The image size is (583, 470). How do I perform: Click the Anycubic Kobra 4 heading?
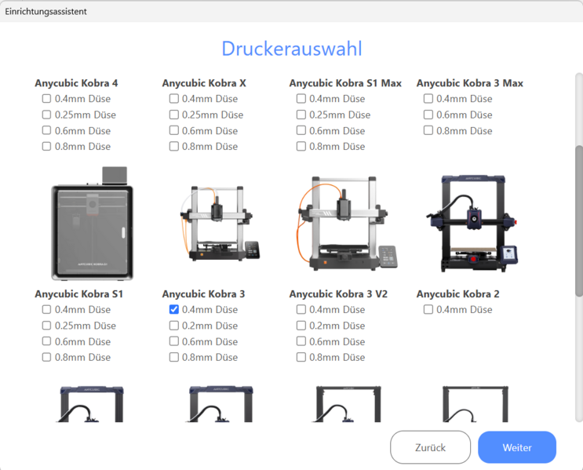tap(76, 83)
